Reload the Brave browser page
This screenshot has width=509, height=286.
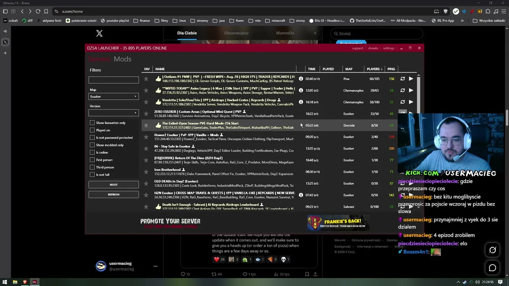[38, 12]
